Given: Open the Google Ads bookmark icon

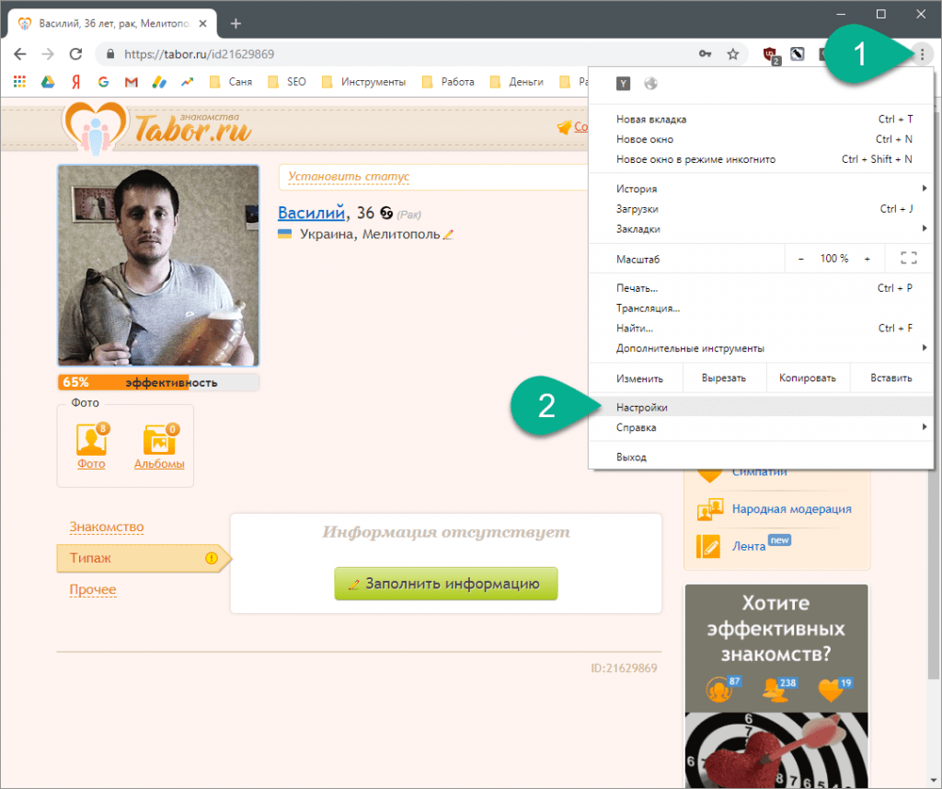Looking at the screenshot, I should [x=159, y=82].
